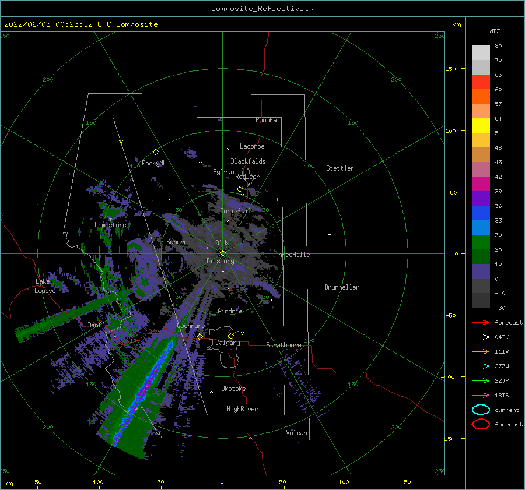525x490 pixels.
Task: Click the green swatch between 30 and 20 dBZ
Action: [x=481, y=242]
